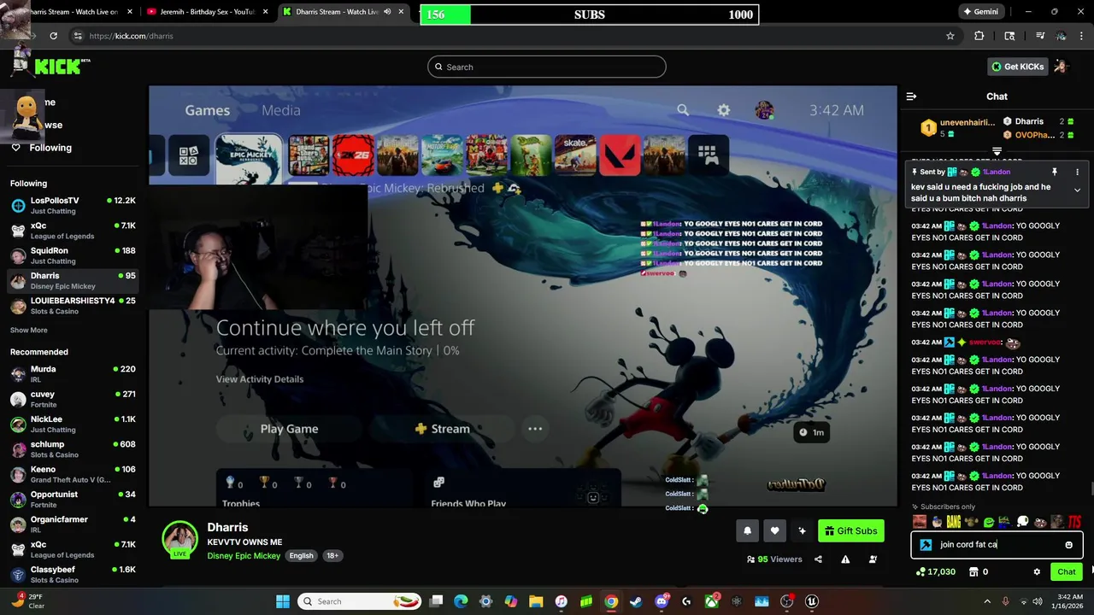Open chat settings gear icon
1094x615 pixels.
[x=1037, y=572]
